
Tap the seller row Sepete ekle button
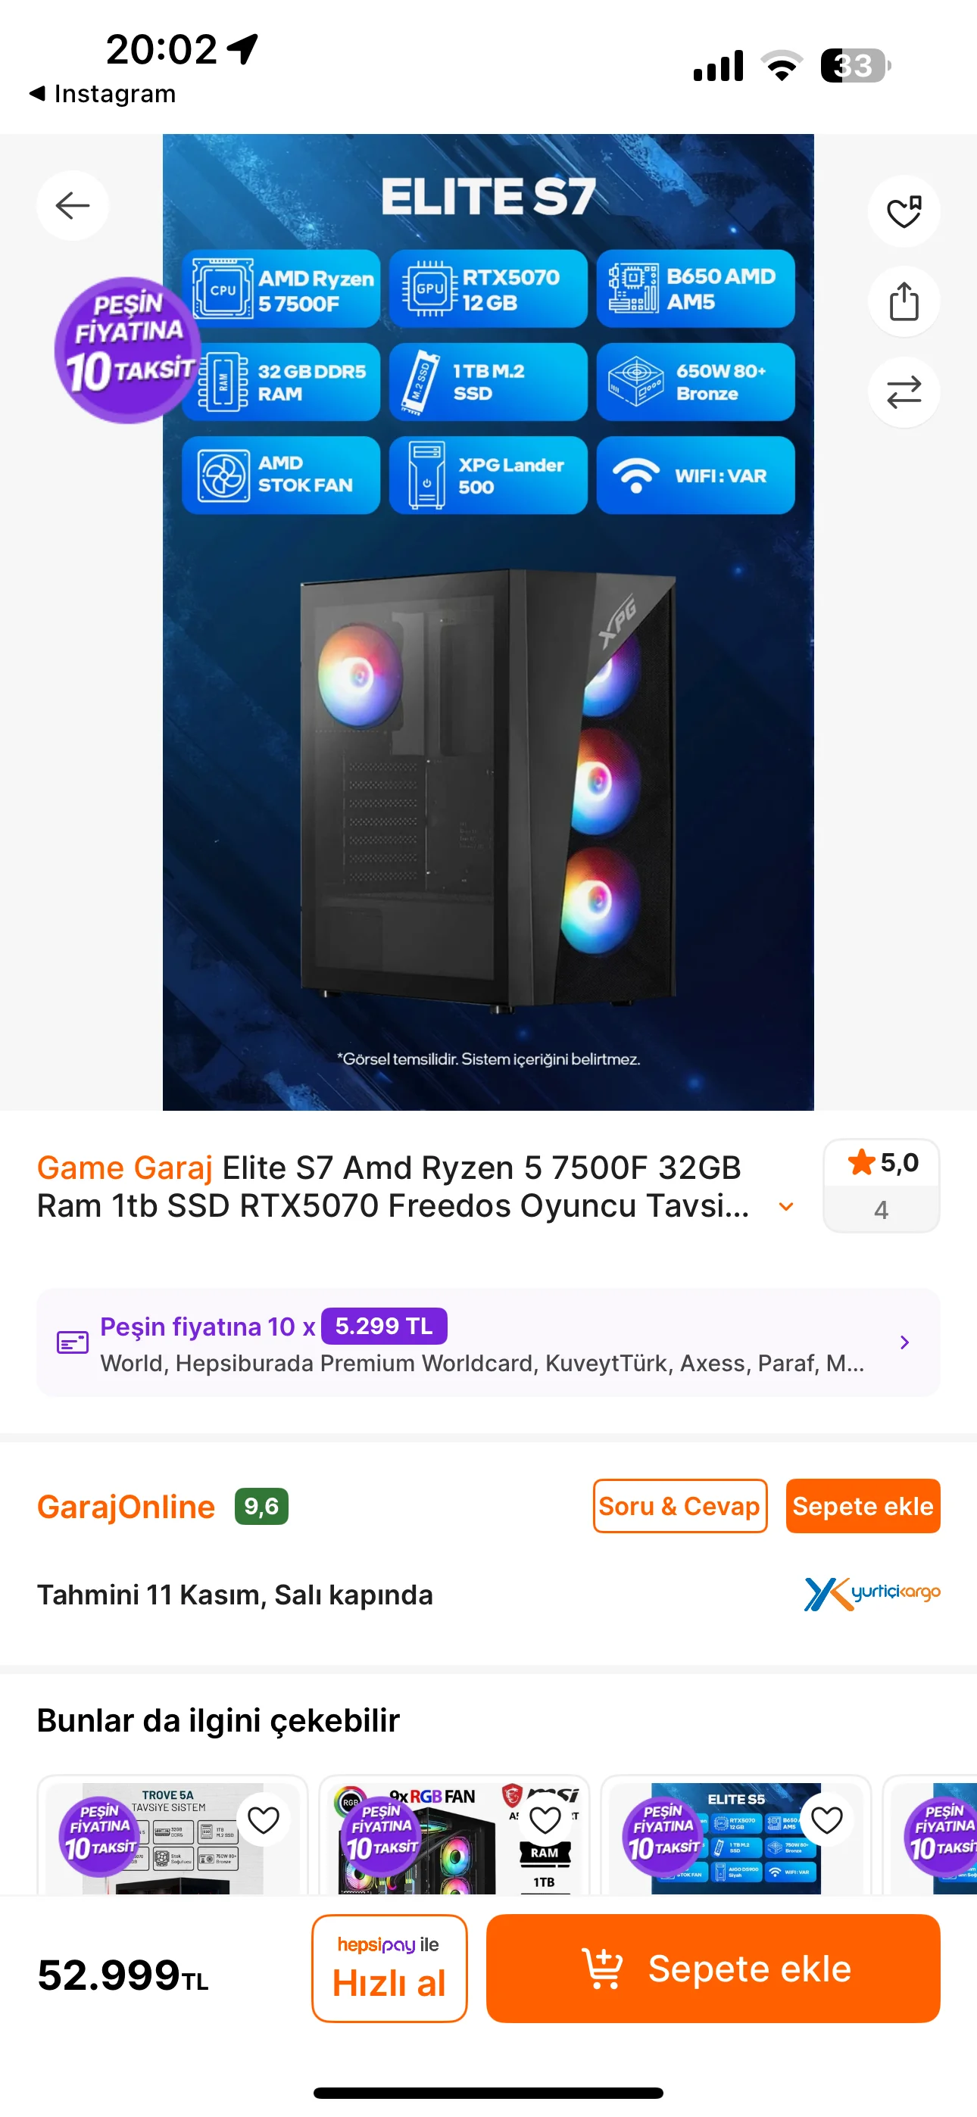tap(863, 1507)
